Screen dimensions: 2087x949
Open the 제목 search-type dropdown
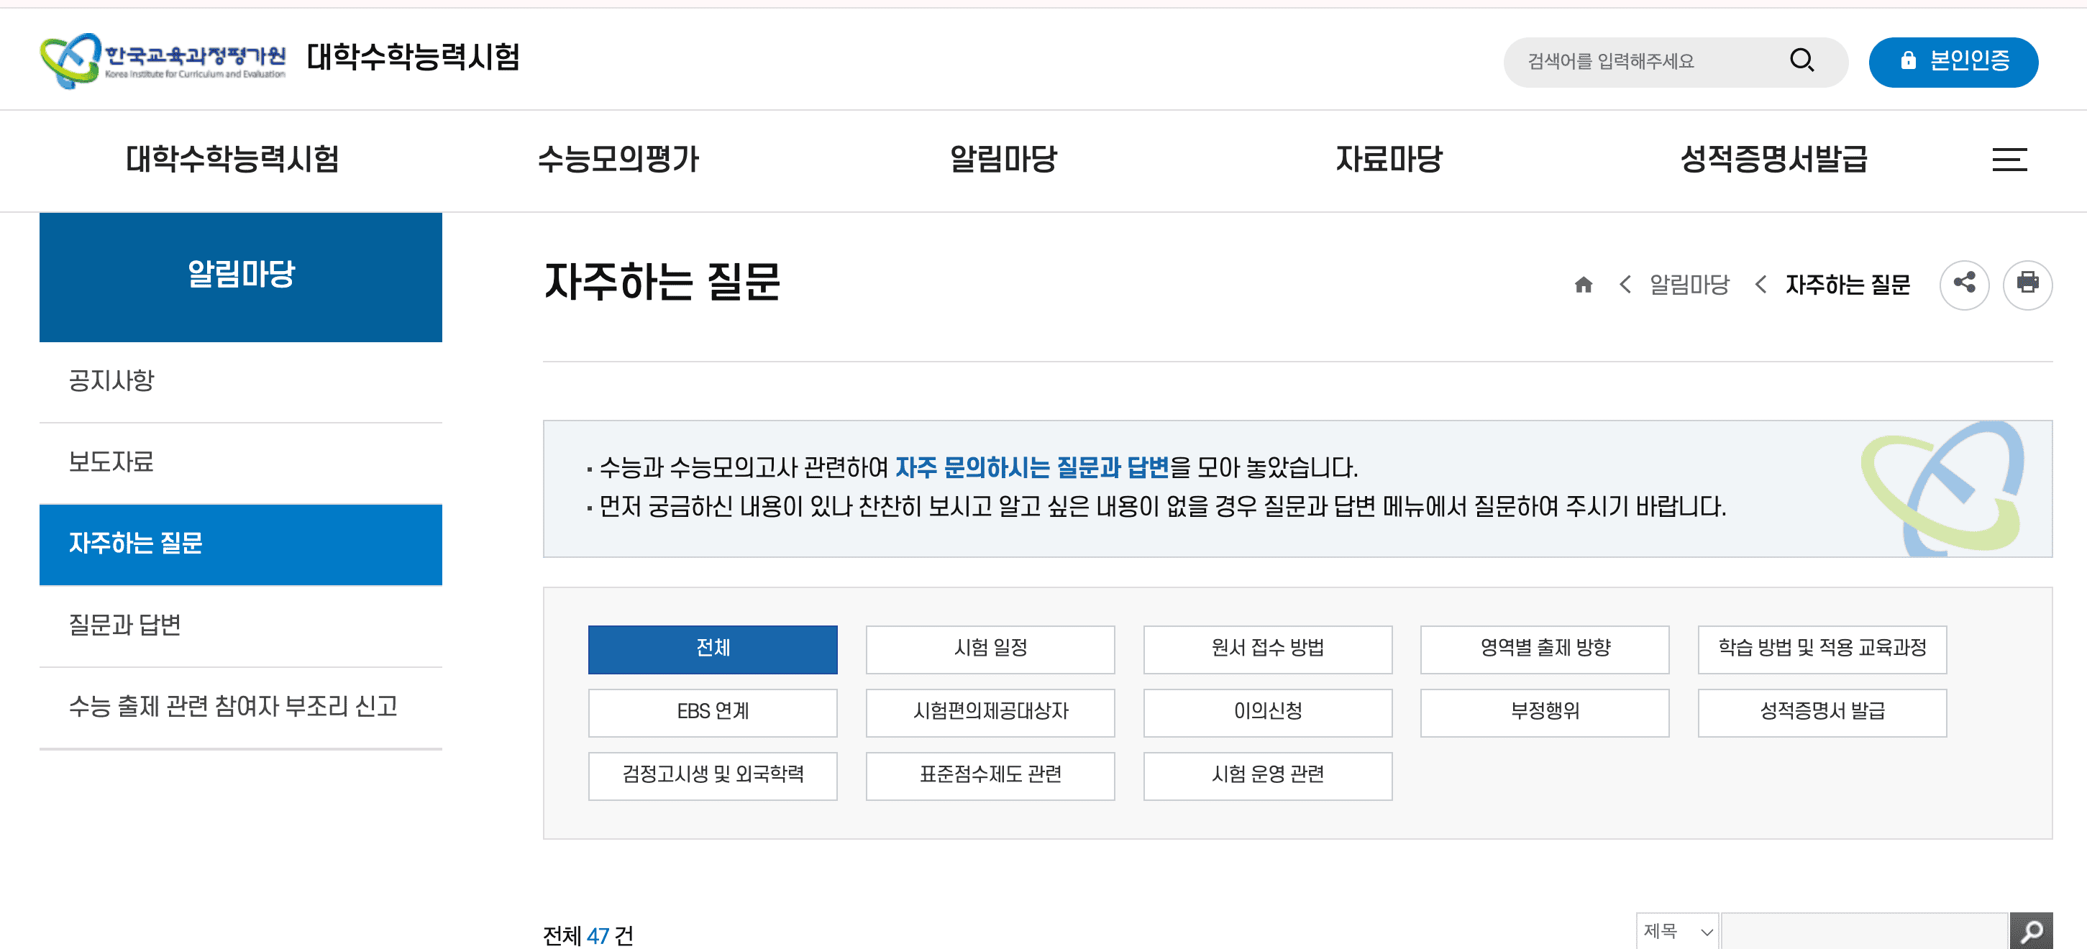tap(1677, 931)
